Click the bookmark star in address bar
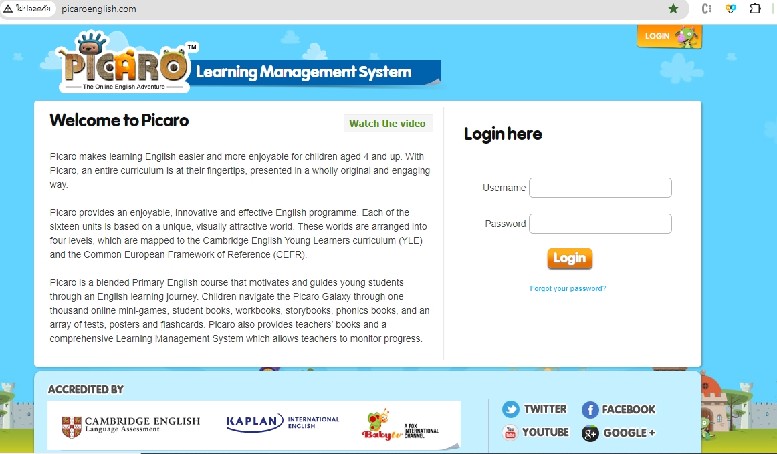Screen dimensions: 777x454 pyautogui.click(x=673, y=9)
